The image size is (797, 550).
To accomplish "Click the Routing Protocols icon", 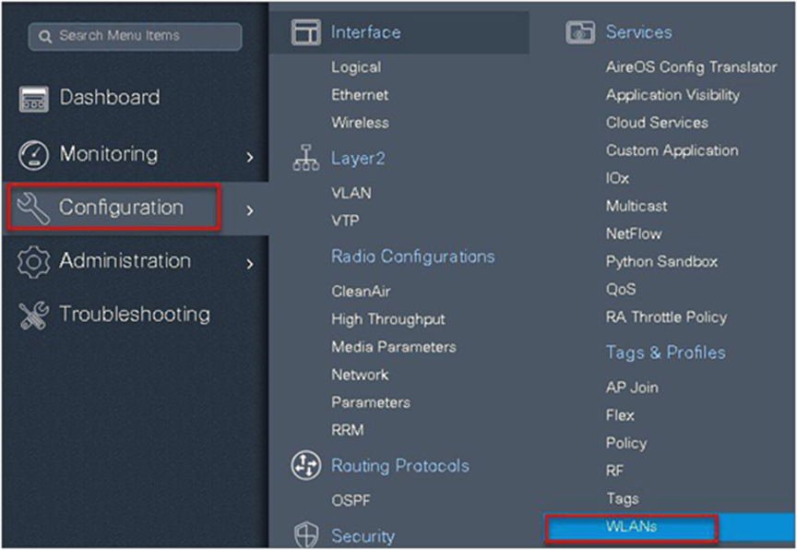I will (305, 466).
